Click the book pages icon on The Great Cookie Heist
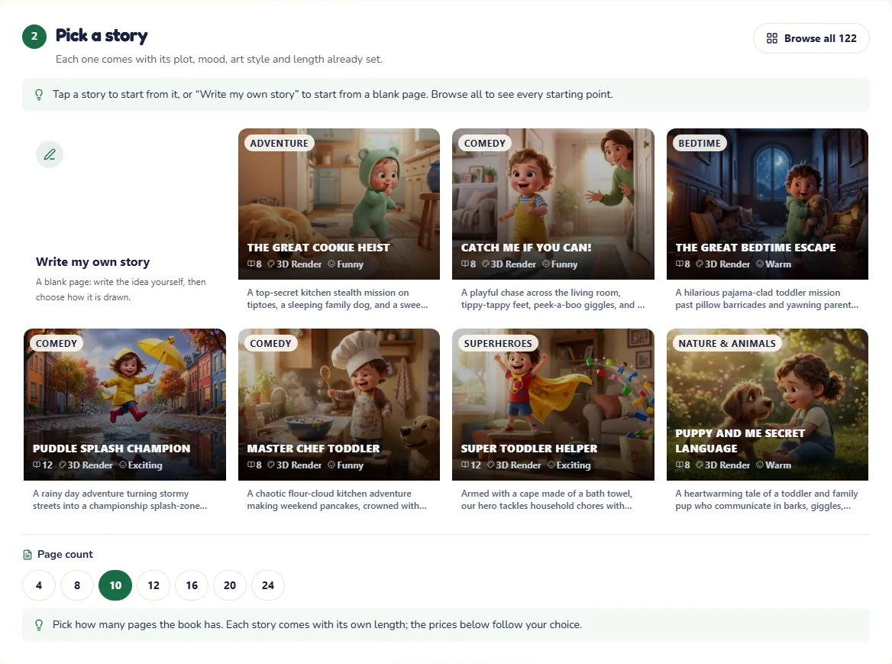Screen dimensions: 892x664 250,264
